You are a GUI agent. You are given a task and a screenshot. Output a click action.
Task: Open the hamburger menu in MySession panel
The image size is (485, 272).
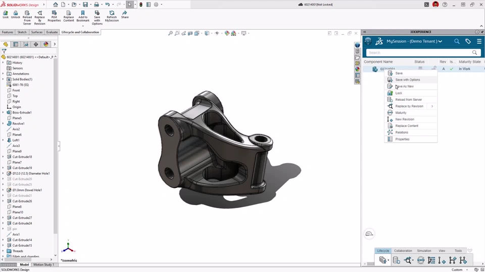[x=479, y=41]
